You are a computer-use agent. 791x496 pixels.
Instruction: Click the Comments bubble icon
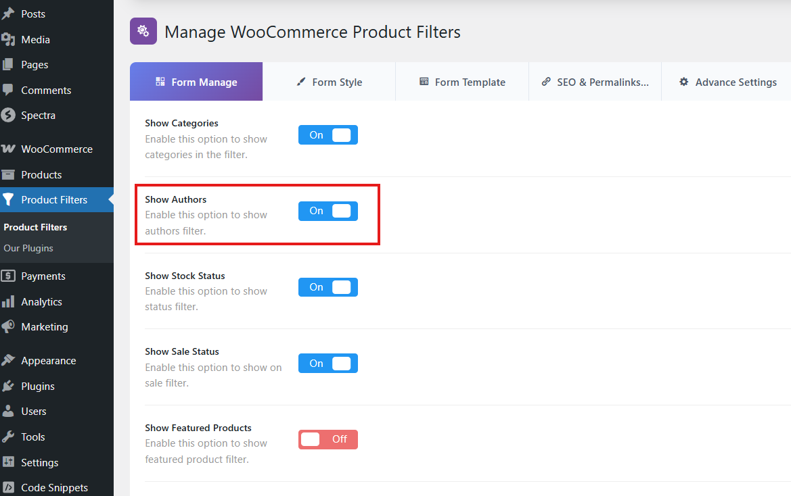point(8,90)
